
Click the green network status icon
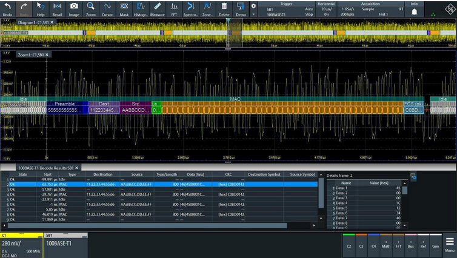[x=433, y=14]
